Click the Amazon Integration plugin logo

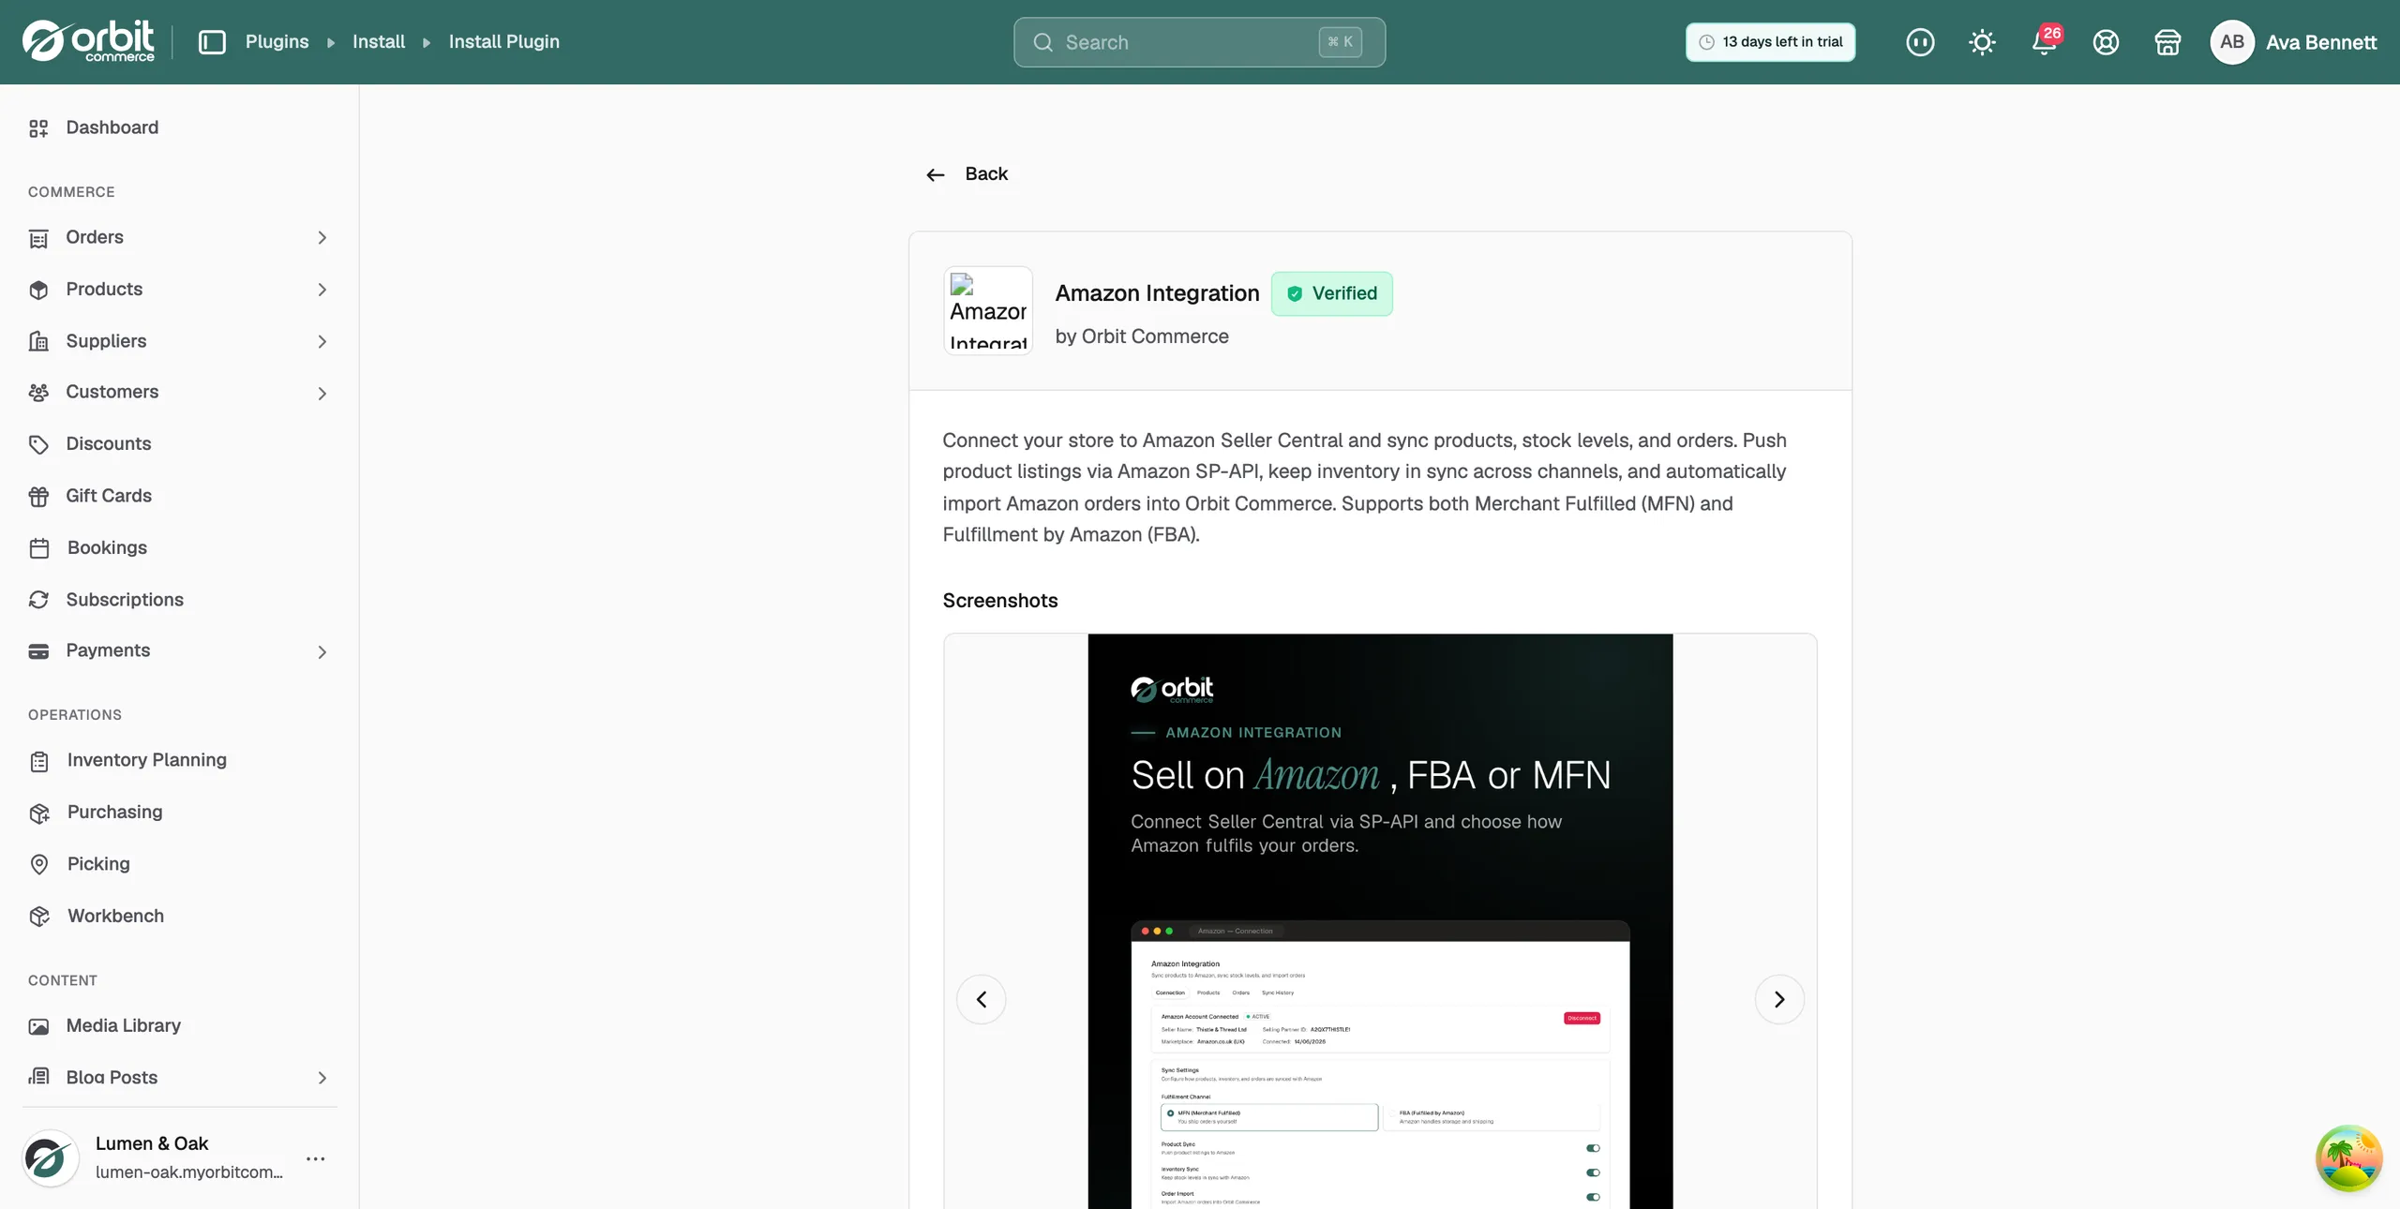[x=988, y=310]
